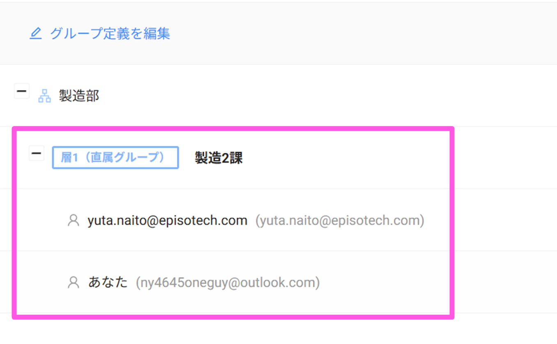Viewport: 557px width, 344px height.
Task: Collapse the 製造2課 group
Action: coord(37,153)
